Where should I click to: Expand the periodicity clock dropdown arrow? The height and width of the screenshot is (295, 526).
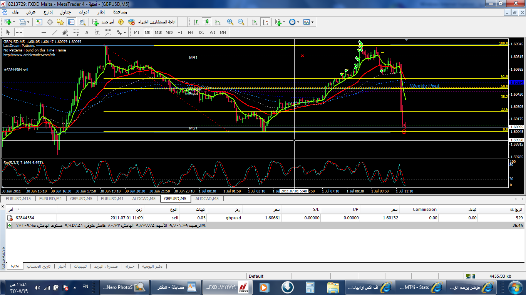298,22
